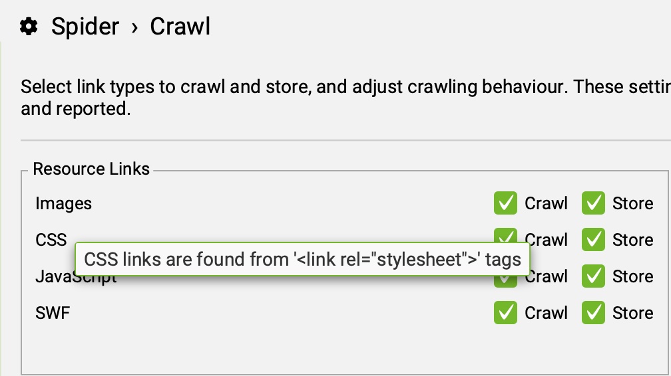Click the CSS links stylesheet tooltip
The height and width of the screenshot is (376, 671).
(302, 259)
